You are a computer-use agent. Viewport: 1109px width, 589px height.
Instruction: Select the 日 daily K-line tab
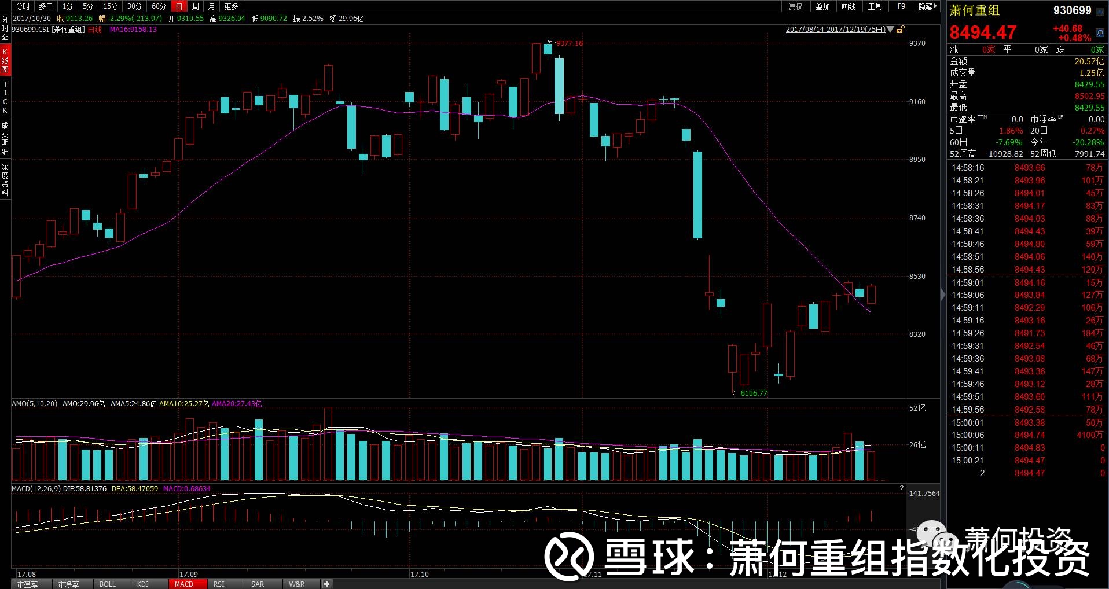pyautogui.click(x=179, y=6)
